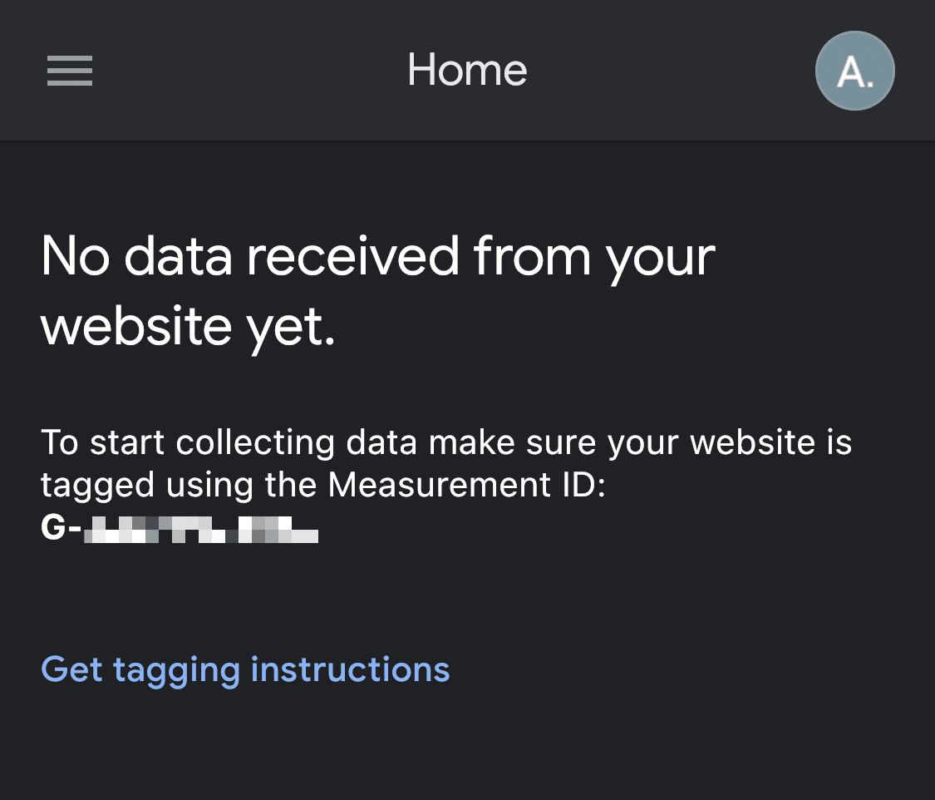Click the Home title in the header

pos(467,71)
